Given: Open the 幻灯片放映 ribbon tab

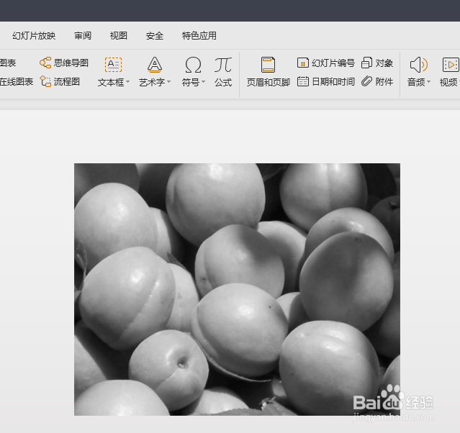Looking at the screenshot, I should [34, 36].
